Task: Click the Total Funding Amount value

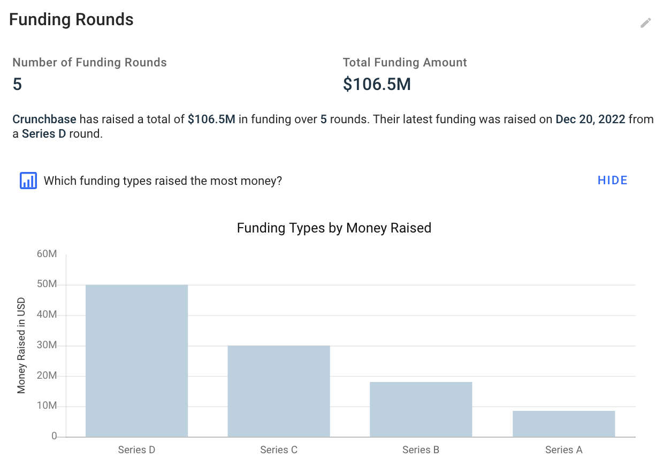Action: click(377, 84)
